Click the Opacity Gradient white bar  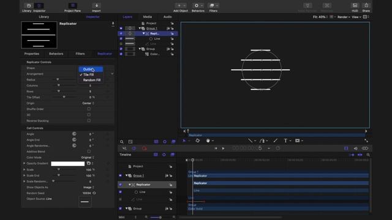click(x=68, y=164)
